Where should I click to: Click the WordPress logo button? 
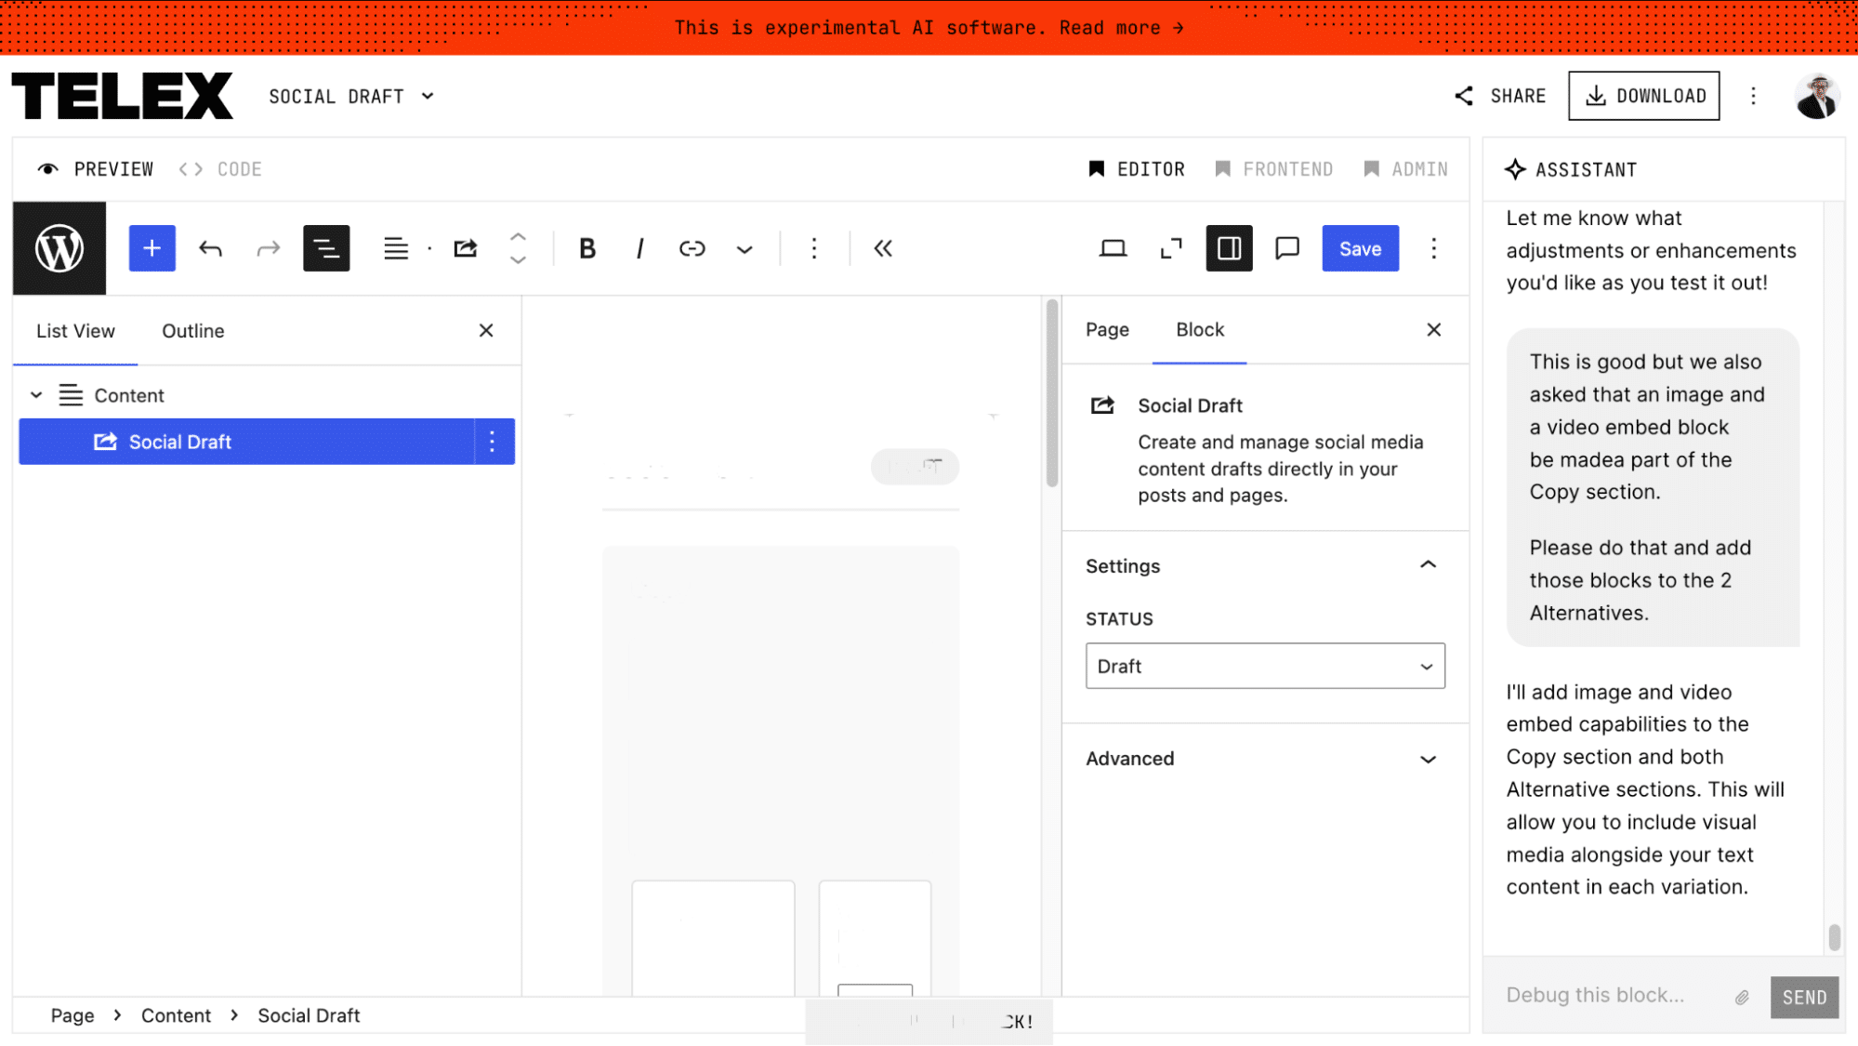click(59, 248)
